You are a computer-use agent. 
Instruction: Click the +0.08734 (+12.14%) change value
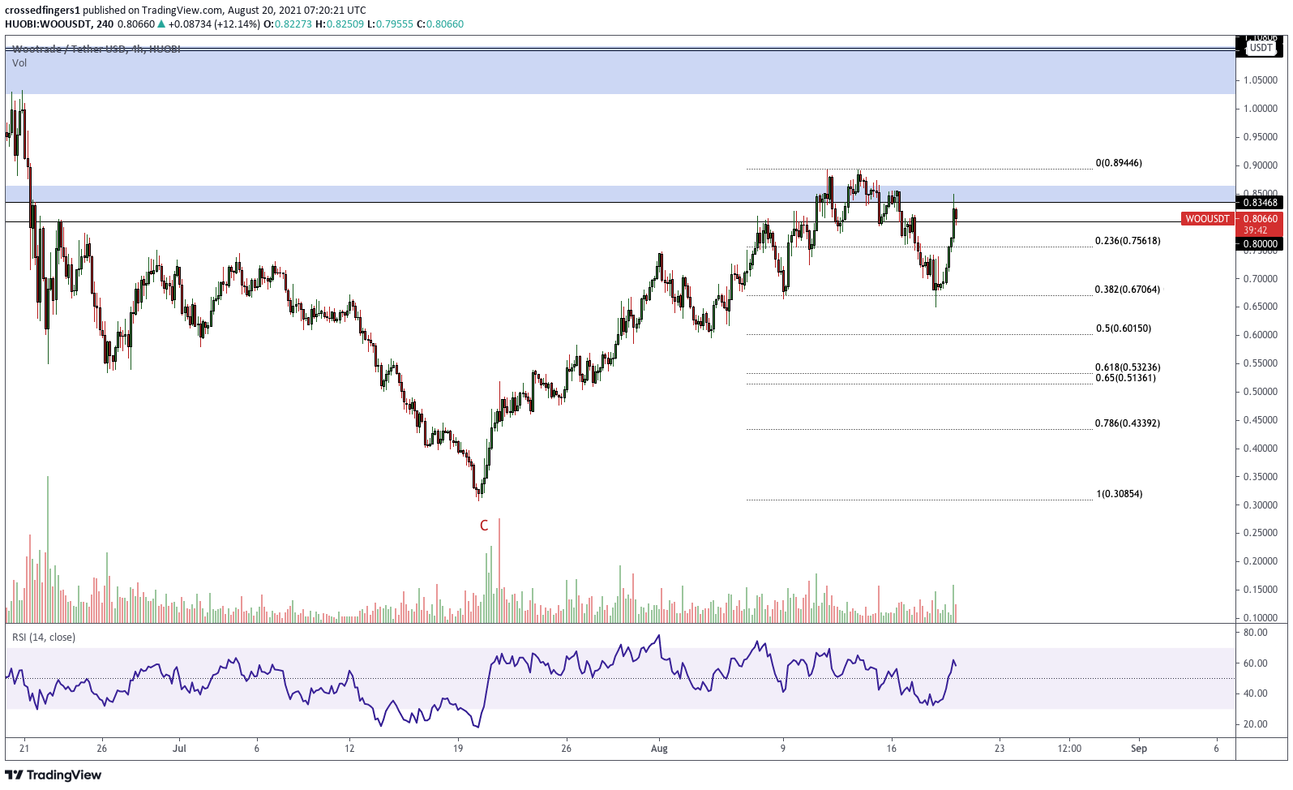[214, 24]
